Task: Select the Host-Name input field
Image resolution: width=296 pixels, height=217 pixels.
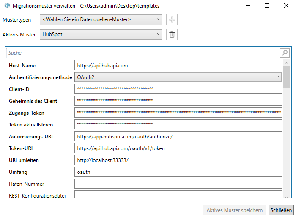Action: pyautogui.click(x=178, y=65)
